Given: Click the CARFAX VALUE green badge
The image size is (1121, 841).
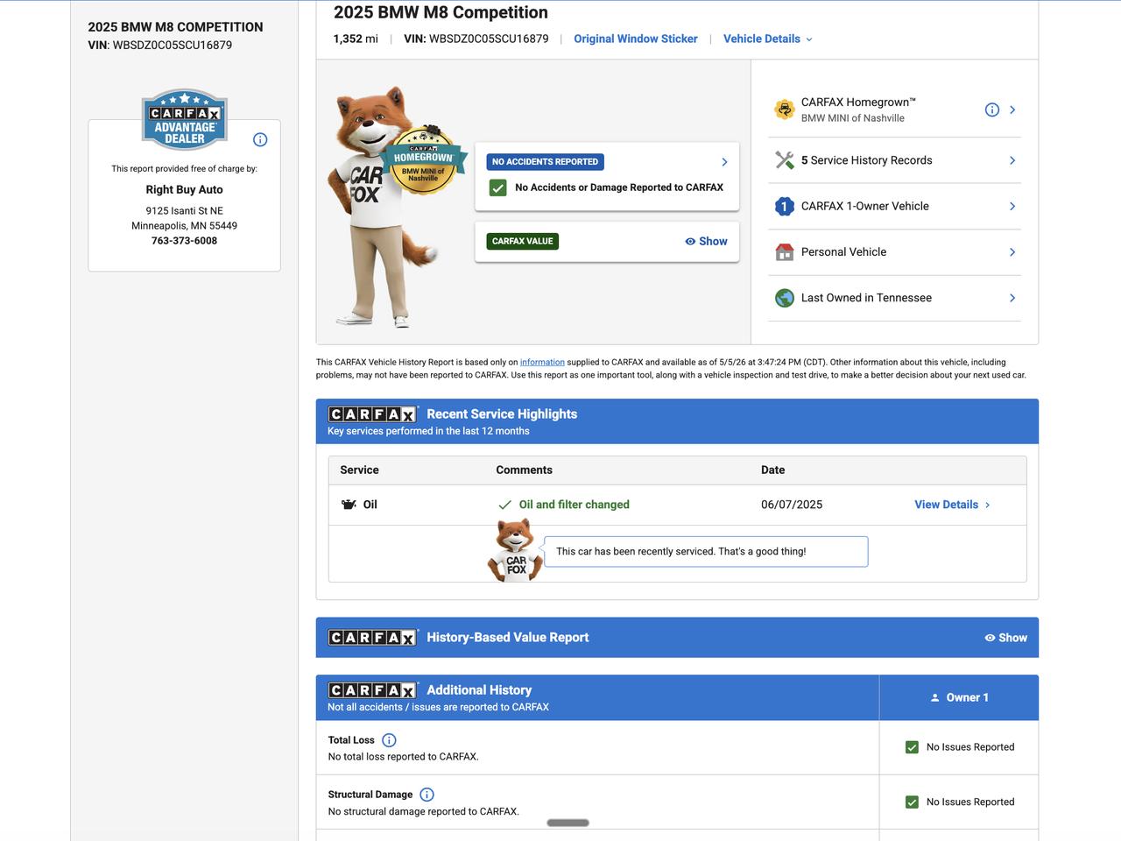Looking at the screenshot, I should click(523, 241).
